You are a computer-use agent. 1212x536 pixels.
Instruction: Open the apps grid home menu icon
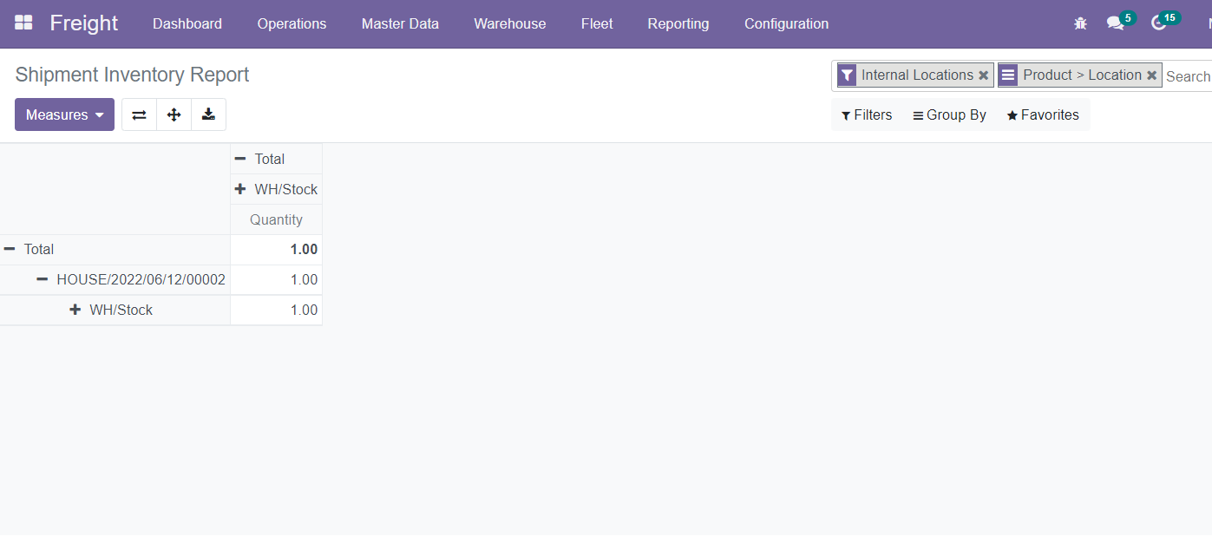pyautogui.click(x=23, y=23)
